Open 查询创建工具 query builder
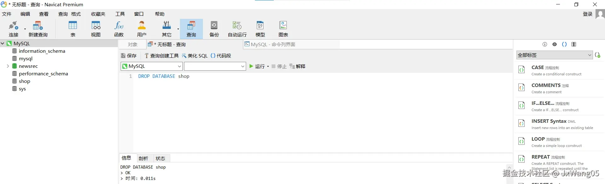The height and width of the screenshot is (184, 605). pyautogui.click(x=162, y=56)
